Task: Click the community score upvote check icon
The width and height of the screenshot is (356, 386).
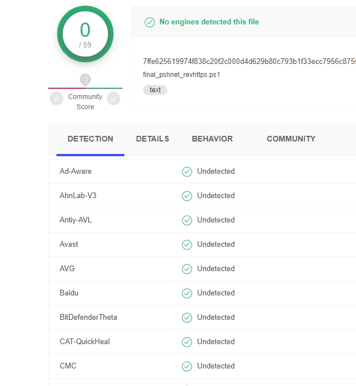Action: click(114, 98)
